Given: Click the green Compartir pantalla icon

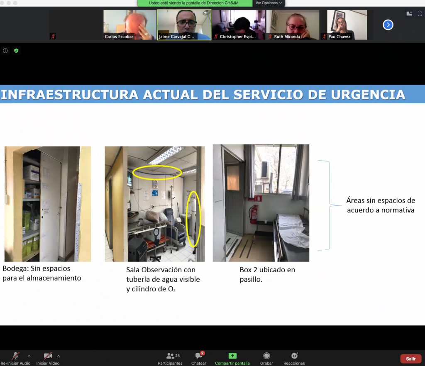Looking at the screenshot, I should click(232, 356).
